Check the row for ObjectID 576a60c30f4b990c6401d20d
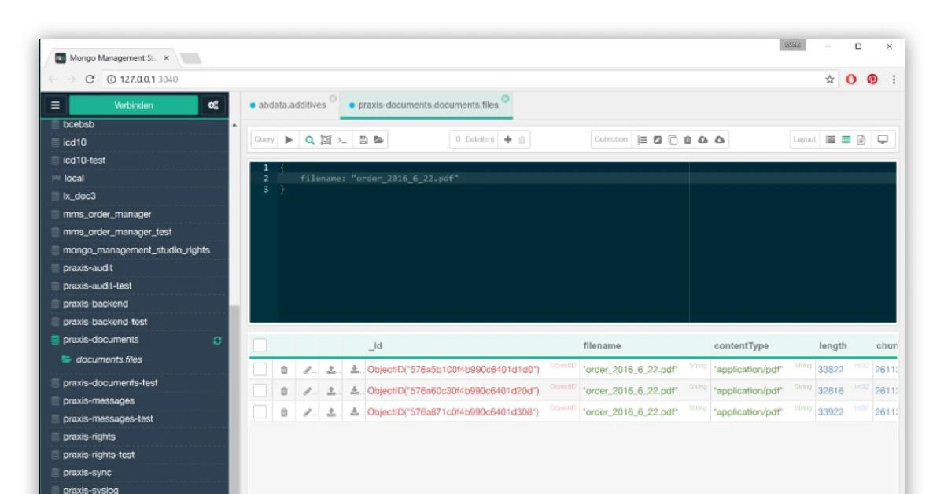 260,390
